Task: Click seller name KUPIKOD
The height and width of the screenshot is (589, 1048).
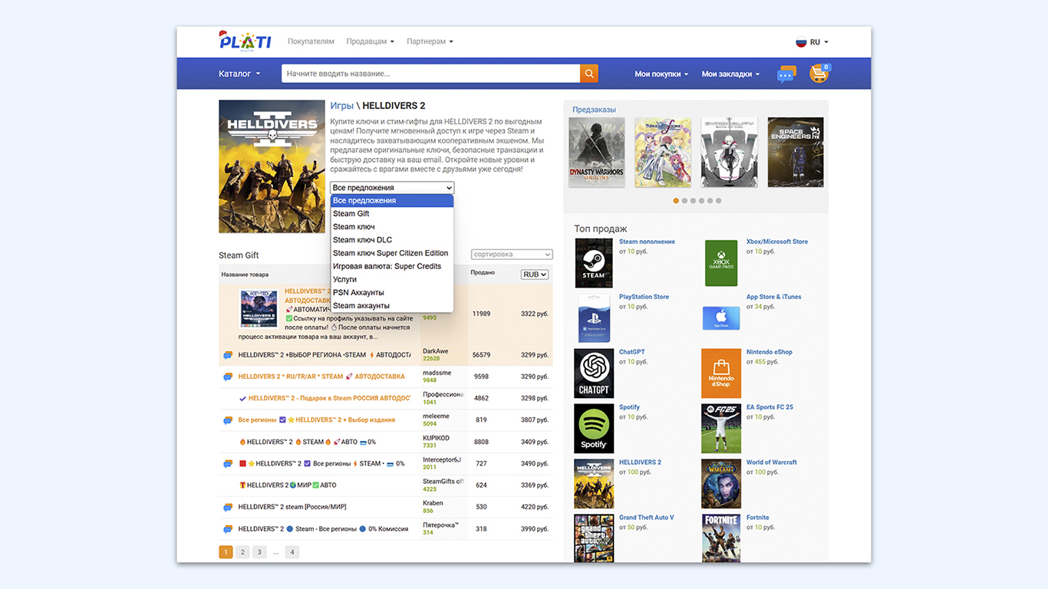Action: point(436,438)
